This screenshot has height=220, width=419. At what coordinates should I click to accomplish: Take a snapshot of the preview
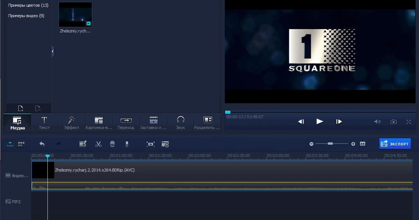[x=393, y=122]
